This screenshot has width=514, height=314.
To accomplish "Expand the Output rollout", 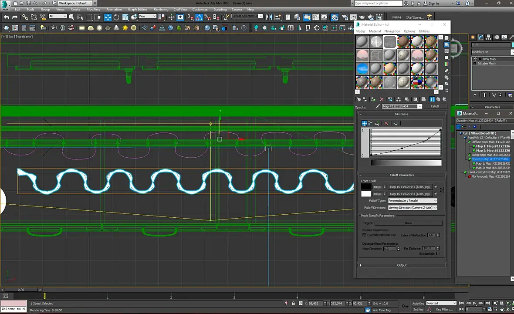I will coord(402,265).
